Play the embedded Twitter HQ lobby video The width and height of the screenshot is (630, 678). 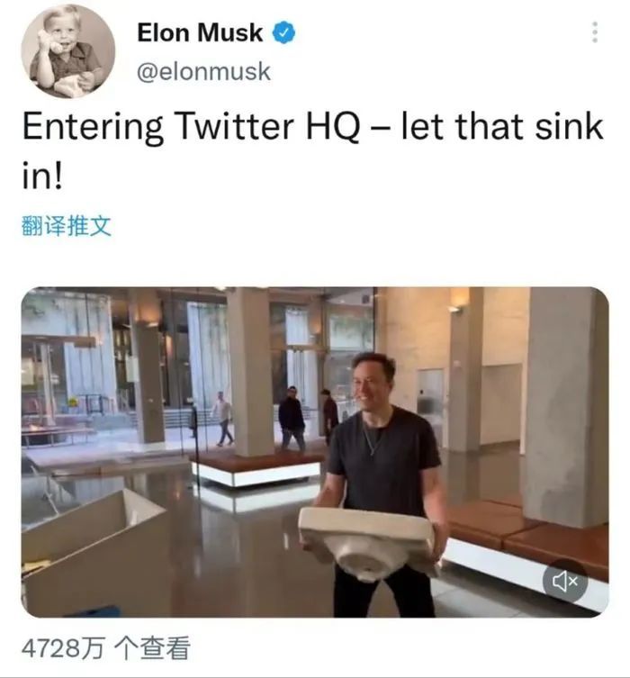315,452
